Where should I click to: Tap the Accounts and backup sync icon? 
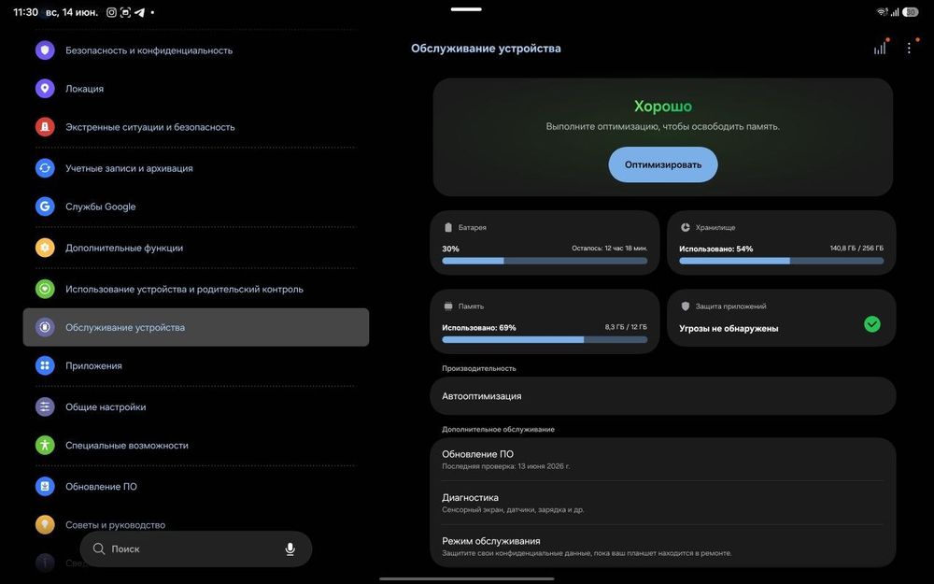[45, 168]
